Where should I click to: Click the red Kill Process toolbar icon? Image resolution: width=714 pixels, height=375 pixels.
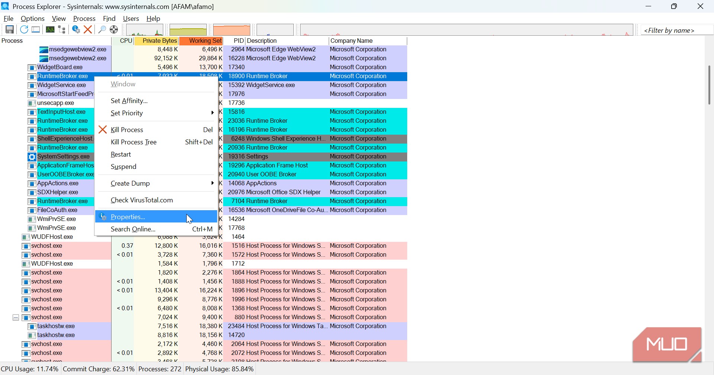pyautogui.click(x=88, y=29)
